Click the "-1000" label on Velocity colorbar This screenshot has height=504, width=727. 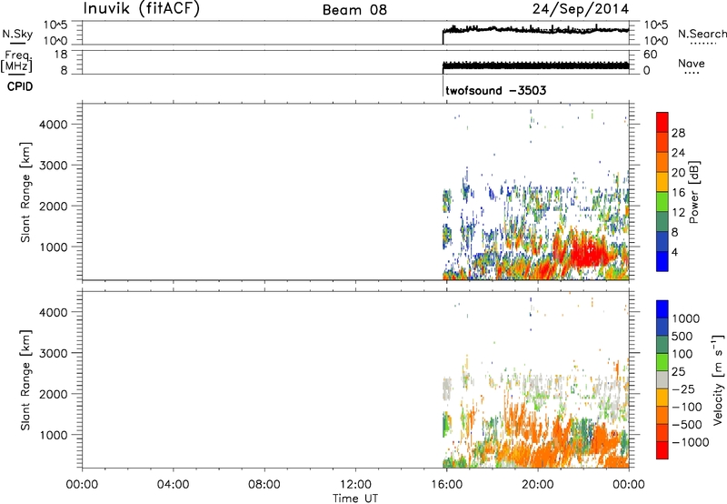coord(691,442)
